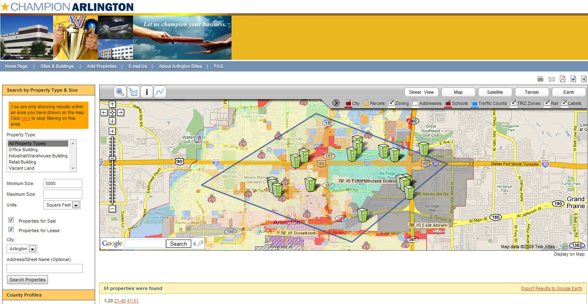Select Office Building property type
This screenshot has width=588, height=304.
[x=38, y=150]
